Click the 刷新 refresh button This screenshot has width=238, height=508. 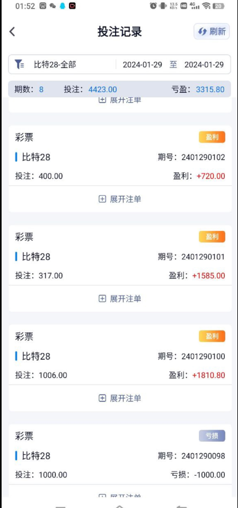pos(212,32)
